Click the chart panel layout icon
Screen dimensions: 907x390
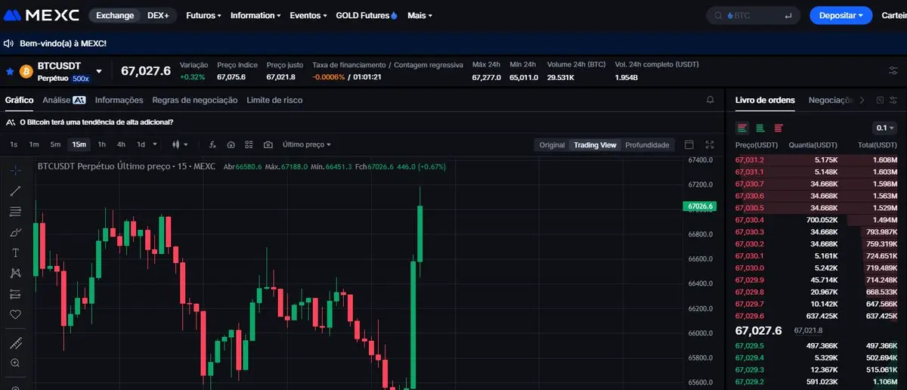(x=689, y=144)
